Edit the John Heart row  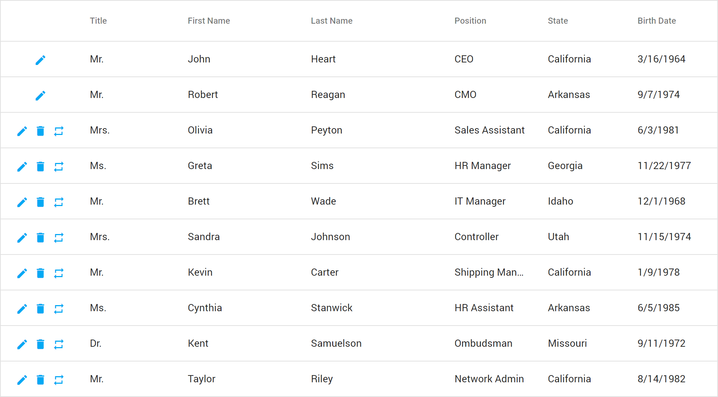pos(40,60)
